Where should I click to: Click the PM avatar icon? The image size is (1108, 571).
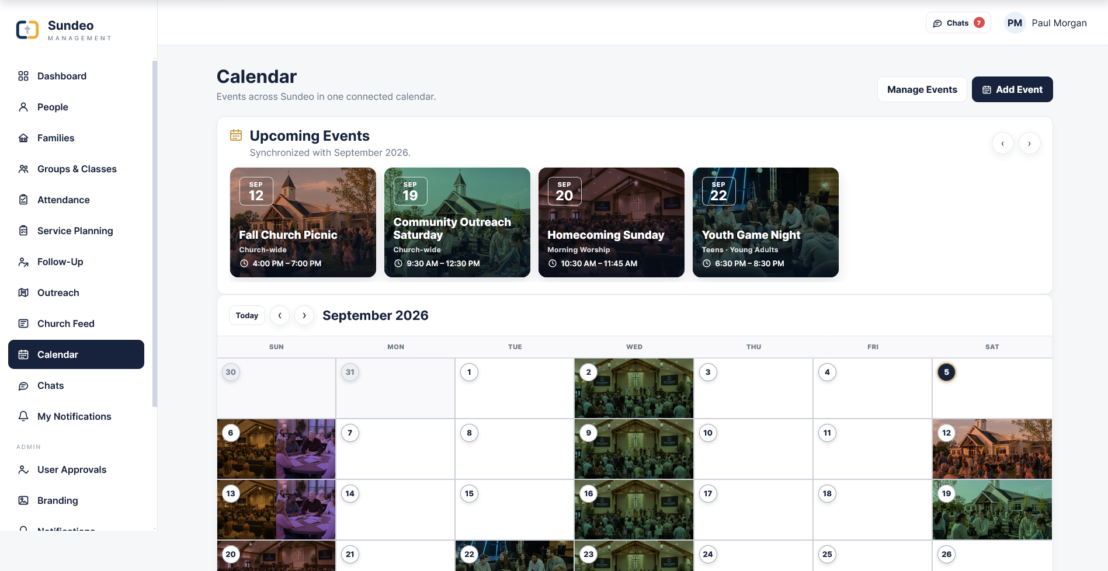click(1015, 23)
